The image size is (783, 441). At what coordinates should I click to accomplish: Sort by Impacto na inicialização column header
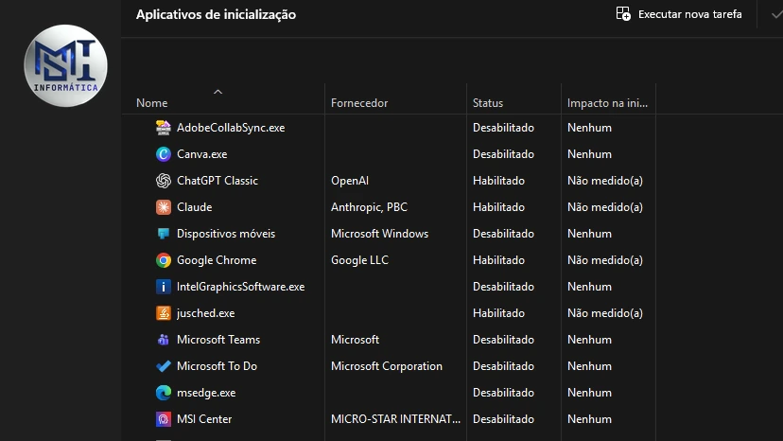(x=607, y=103)
